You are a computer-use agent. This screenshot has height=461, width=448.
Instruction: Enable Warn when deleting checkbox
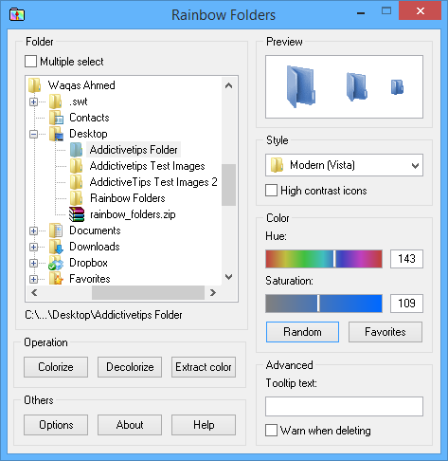(x=271, y=431)
